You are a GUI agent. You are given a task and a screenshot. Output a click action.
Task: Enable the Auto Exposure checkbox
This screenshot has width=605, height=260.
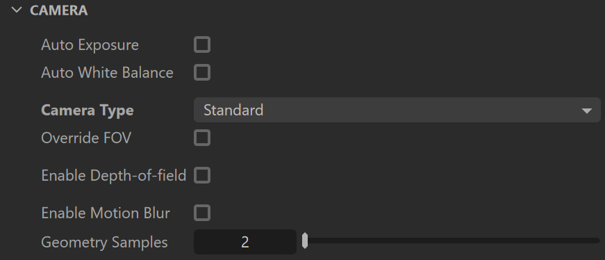202,44
